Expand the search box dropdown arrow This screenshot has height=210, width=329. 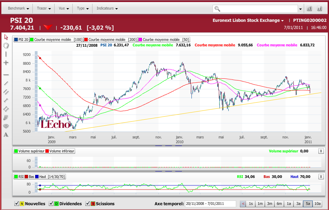[300, 9]
